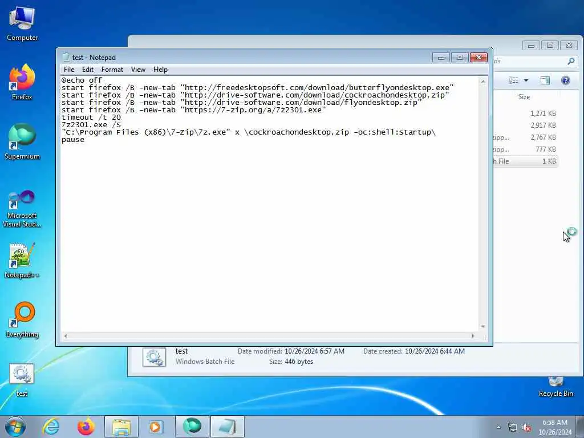Select the file row sized 2,767 KB
The width and height of the screenshot is (584, 438).
point(526,137)
